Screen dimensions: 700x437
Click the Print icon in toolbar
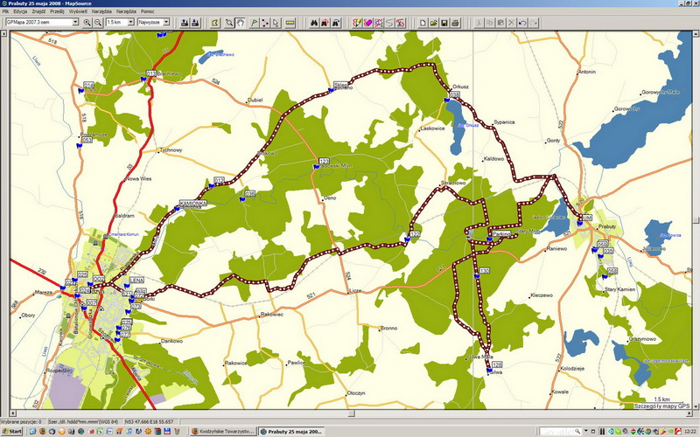[455, 22]
